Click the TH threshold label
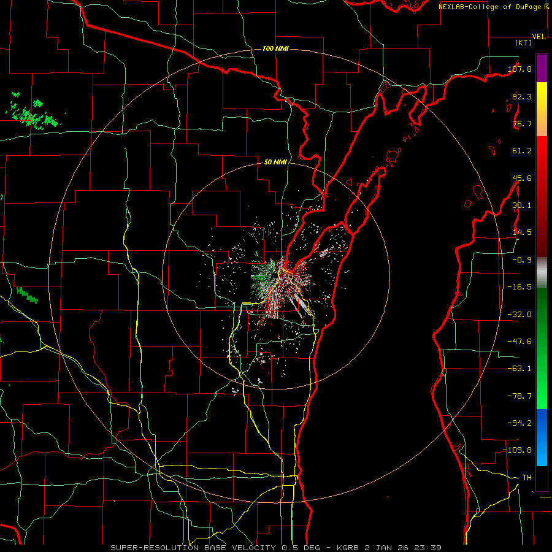552x552 pixels. 527,478
